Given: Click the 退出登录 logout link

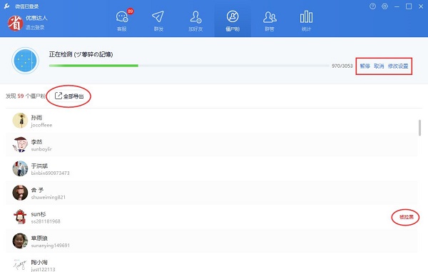Looking at the screenshot, I should point(35,27).
